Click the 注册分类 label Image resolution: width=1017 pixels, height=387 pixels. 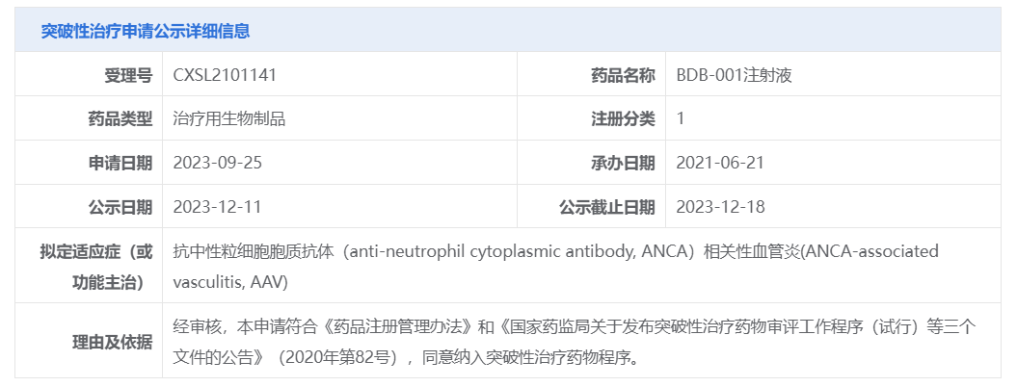[x=623, y=118]
